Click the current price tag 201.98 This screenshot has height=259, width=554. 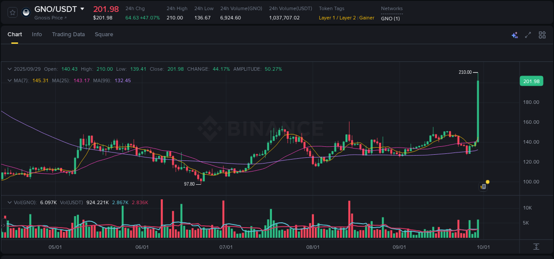531,81
